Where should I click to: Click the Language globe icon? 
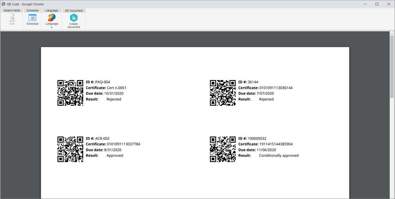pos(51,18)
